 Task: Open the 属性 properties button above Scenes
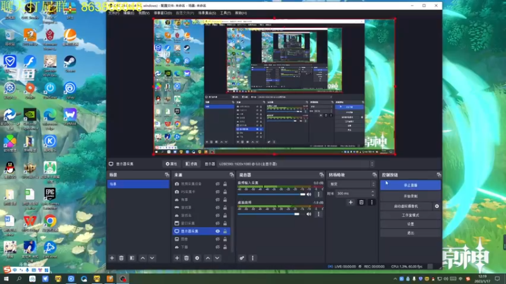click(171, 164)
